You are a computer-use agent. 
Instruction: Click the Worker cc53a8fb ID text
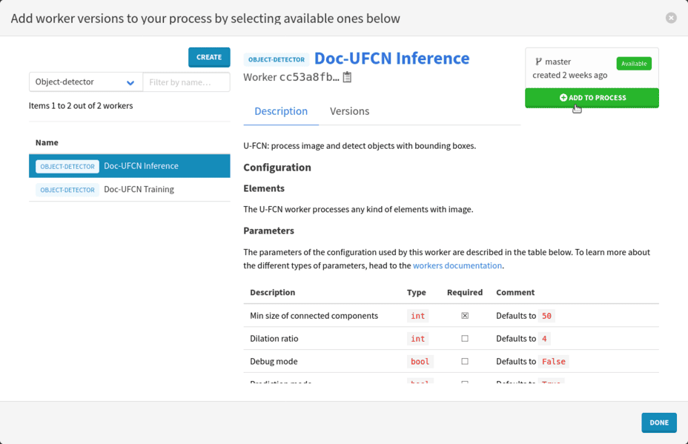point(291,77)
